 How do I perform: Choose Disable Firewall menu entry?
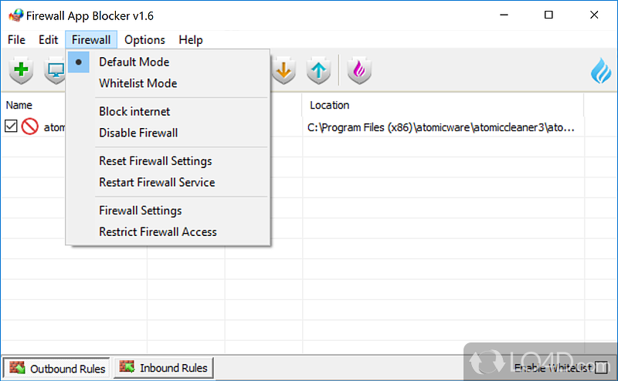[138, 133]
